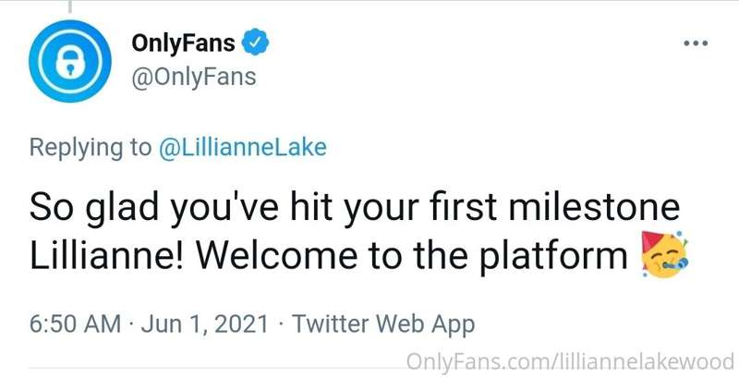Image resolution: width=739 pixels, height=379 pixels.
Task: Click the party face emoji
Action: coord(665,257)
